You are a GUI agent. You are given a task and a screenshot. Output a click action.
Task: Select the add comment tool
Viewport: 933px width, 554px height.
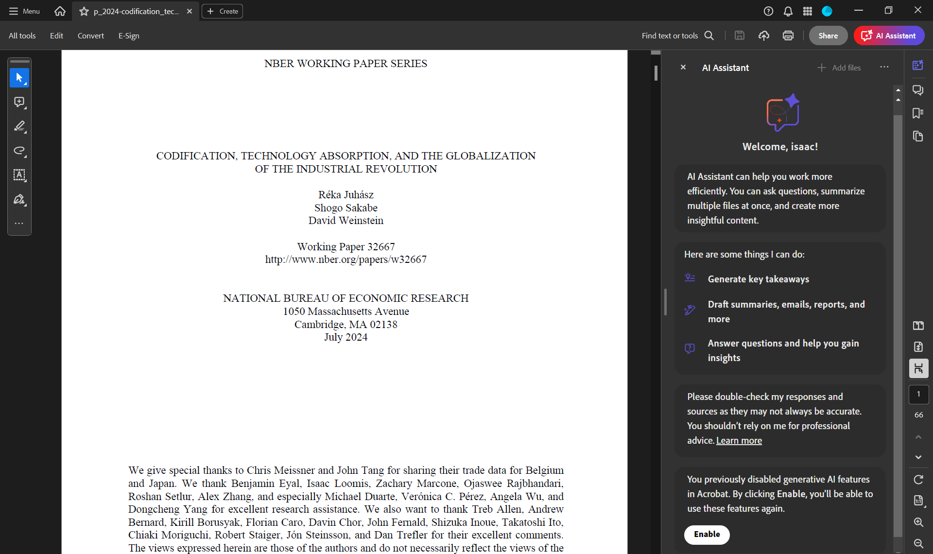[19, 102]
